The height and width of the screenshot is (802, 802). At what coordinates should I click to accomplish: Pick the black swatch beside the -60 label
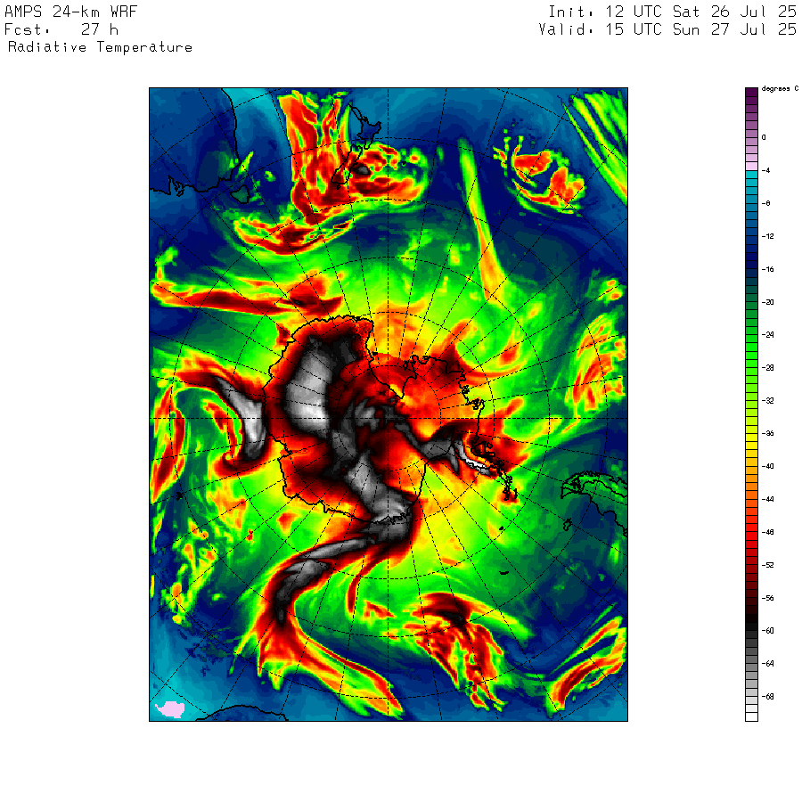751,626
